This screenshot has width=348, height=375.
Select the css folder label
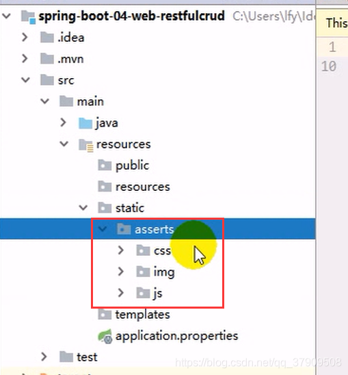click(162, 251)
